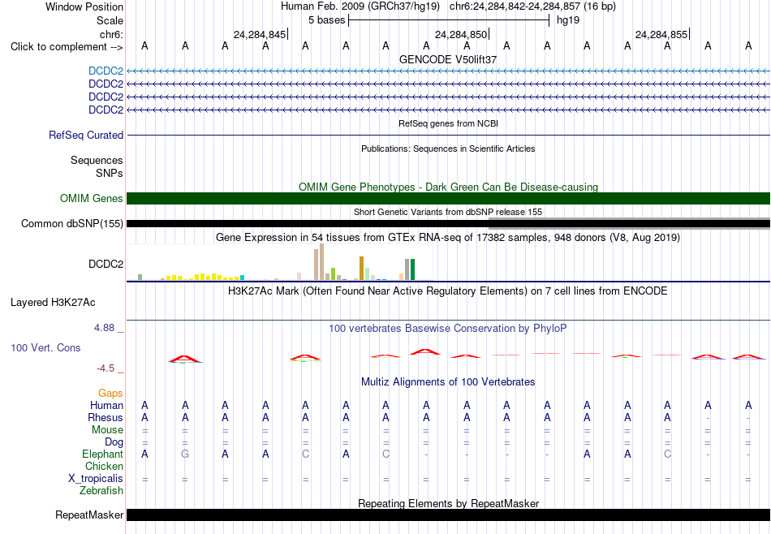771x534 pixels.
Task: Select the light blue DCDC2 gene label
Action: [x=106, y=71]
